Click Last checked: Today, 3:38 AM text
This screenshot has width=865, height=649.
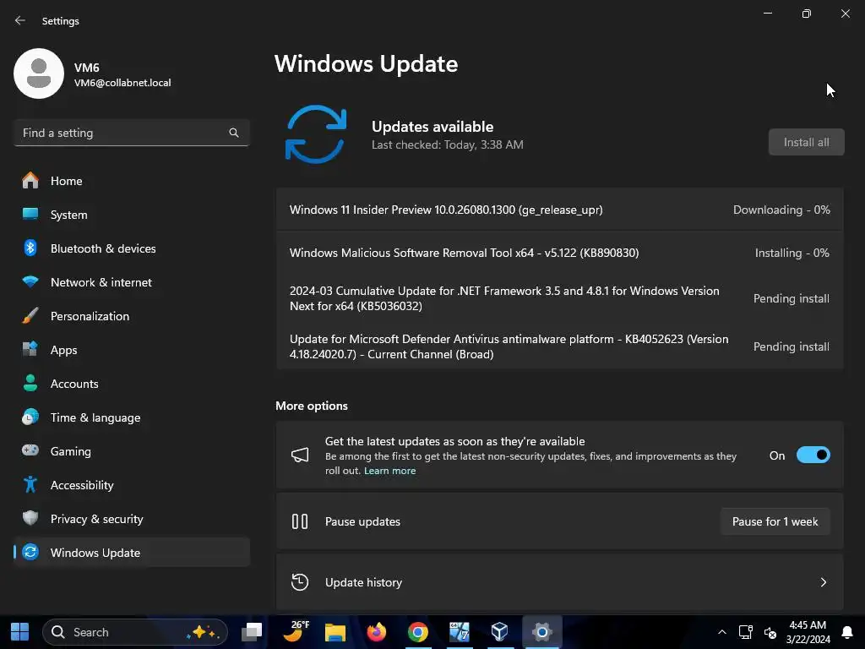[x=448, y=145]
